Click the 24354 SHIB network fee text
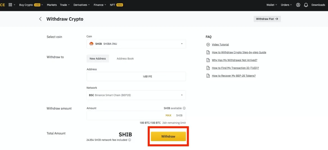The width and height of the screenshot is (328, 150). [x=107, y=140]
